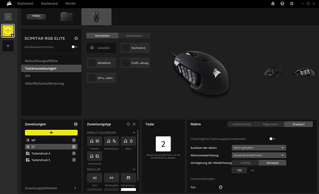Screen dimensions: 319x194
Task: Open Scimitar RGB Elite device settings gear
Action: (x=76, y=38)
